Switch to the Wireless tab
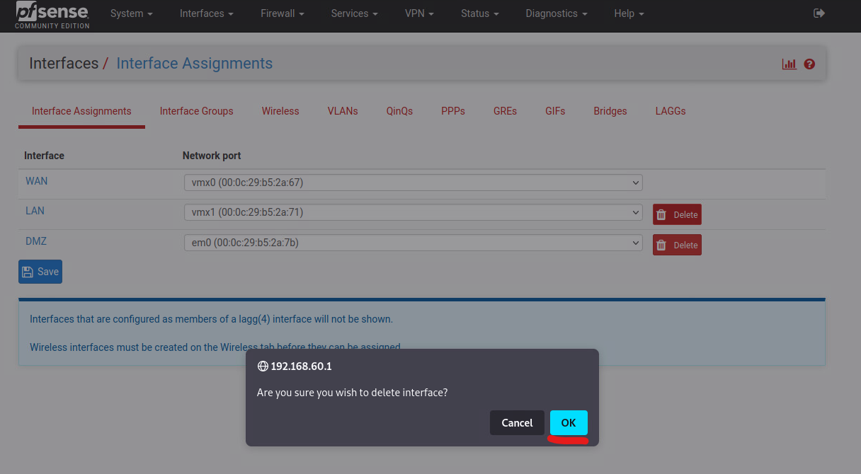The width and height of the screenshot is (861, 474). click(280, 111)
